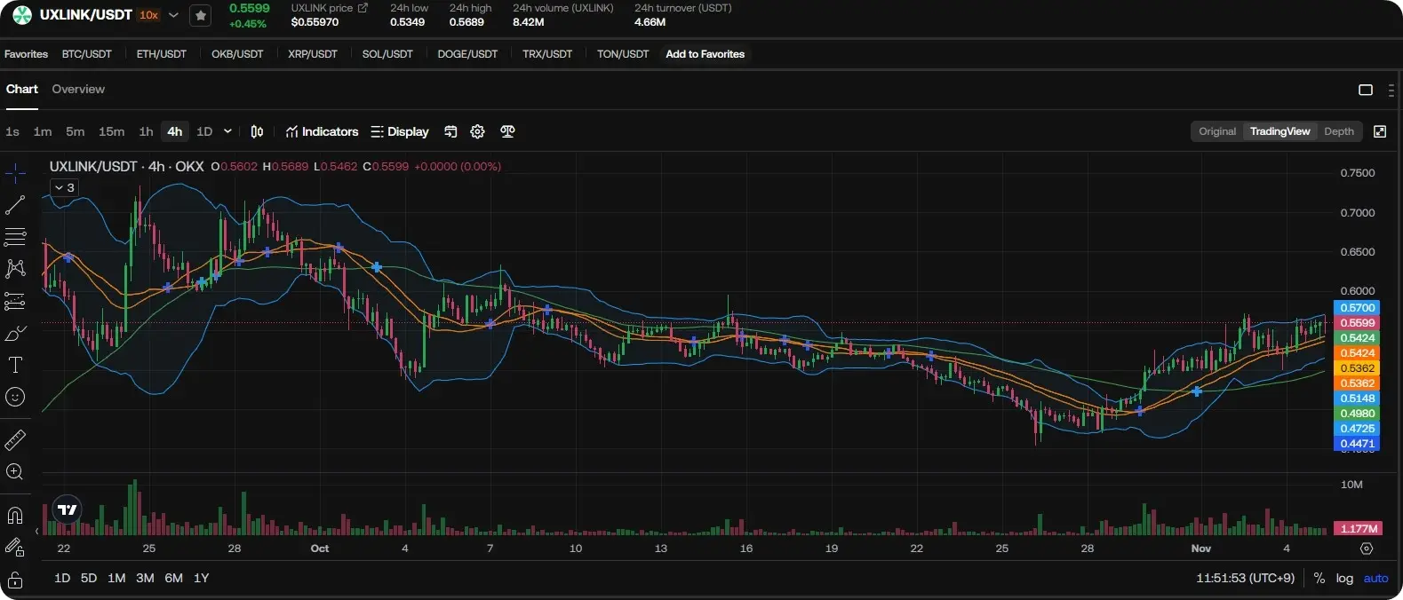Screen dimensions: 1403x600
Task: Switch to the Chart tab
Action: (21, 89)
